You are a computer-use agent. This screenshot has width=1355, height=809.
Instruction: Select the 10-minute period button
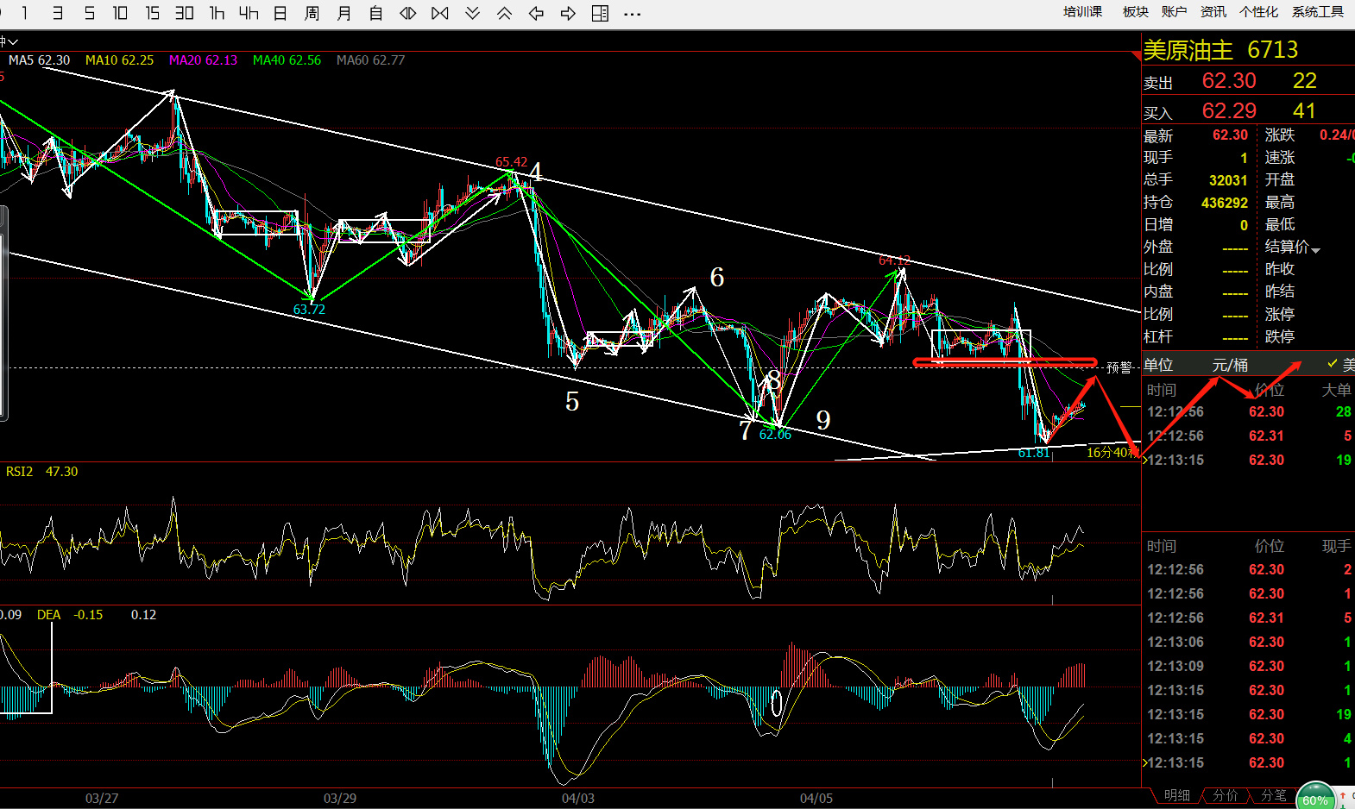tap(120, 13)
